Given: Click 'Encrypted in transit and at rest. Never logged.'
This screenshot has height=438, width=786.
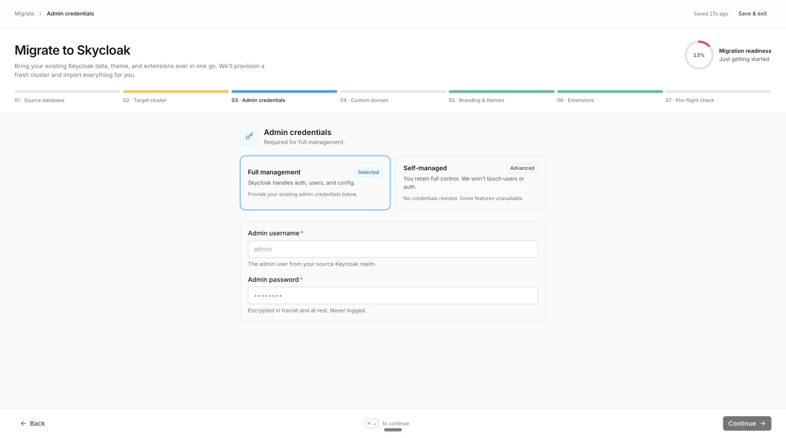Looking at the screenshot, I should (x=307, y=310).
